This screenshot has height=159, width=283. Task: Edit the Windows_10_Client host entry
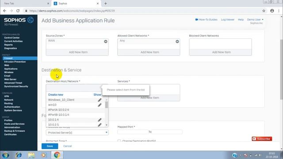99,100
